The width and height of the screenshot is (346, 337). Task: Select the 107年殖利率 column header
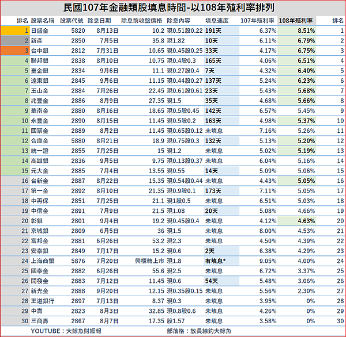point(257,21)
